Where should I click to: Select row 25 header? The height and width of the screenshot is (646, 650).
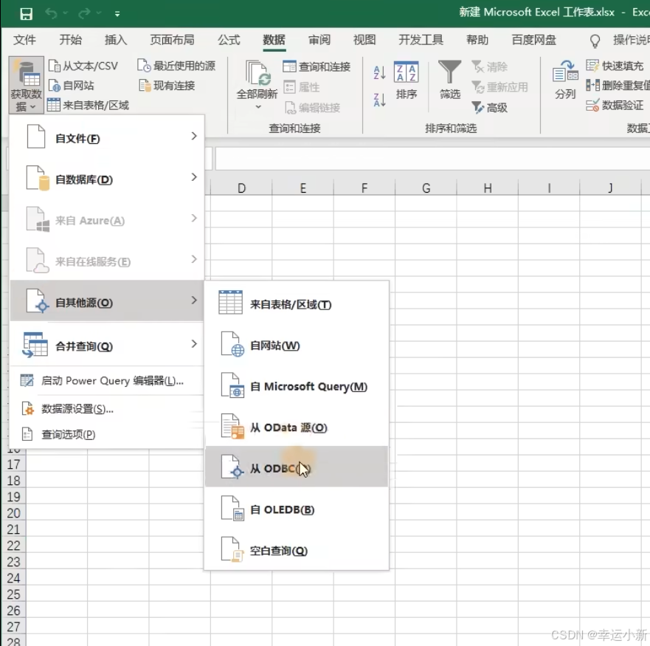click(13, 594)
